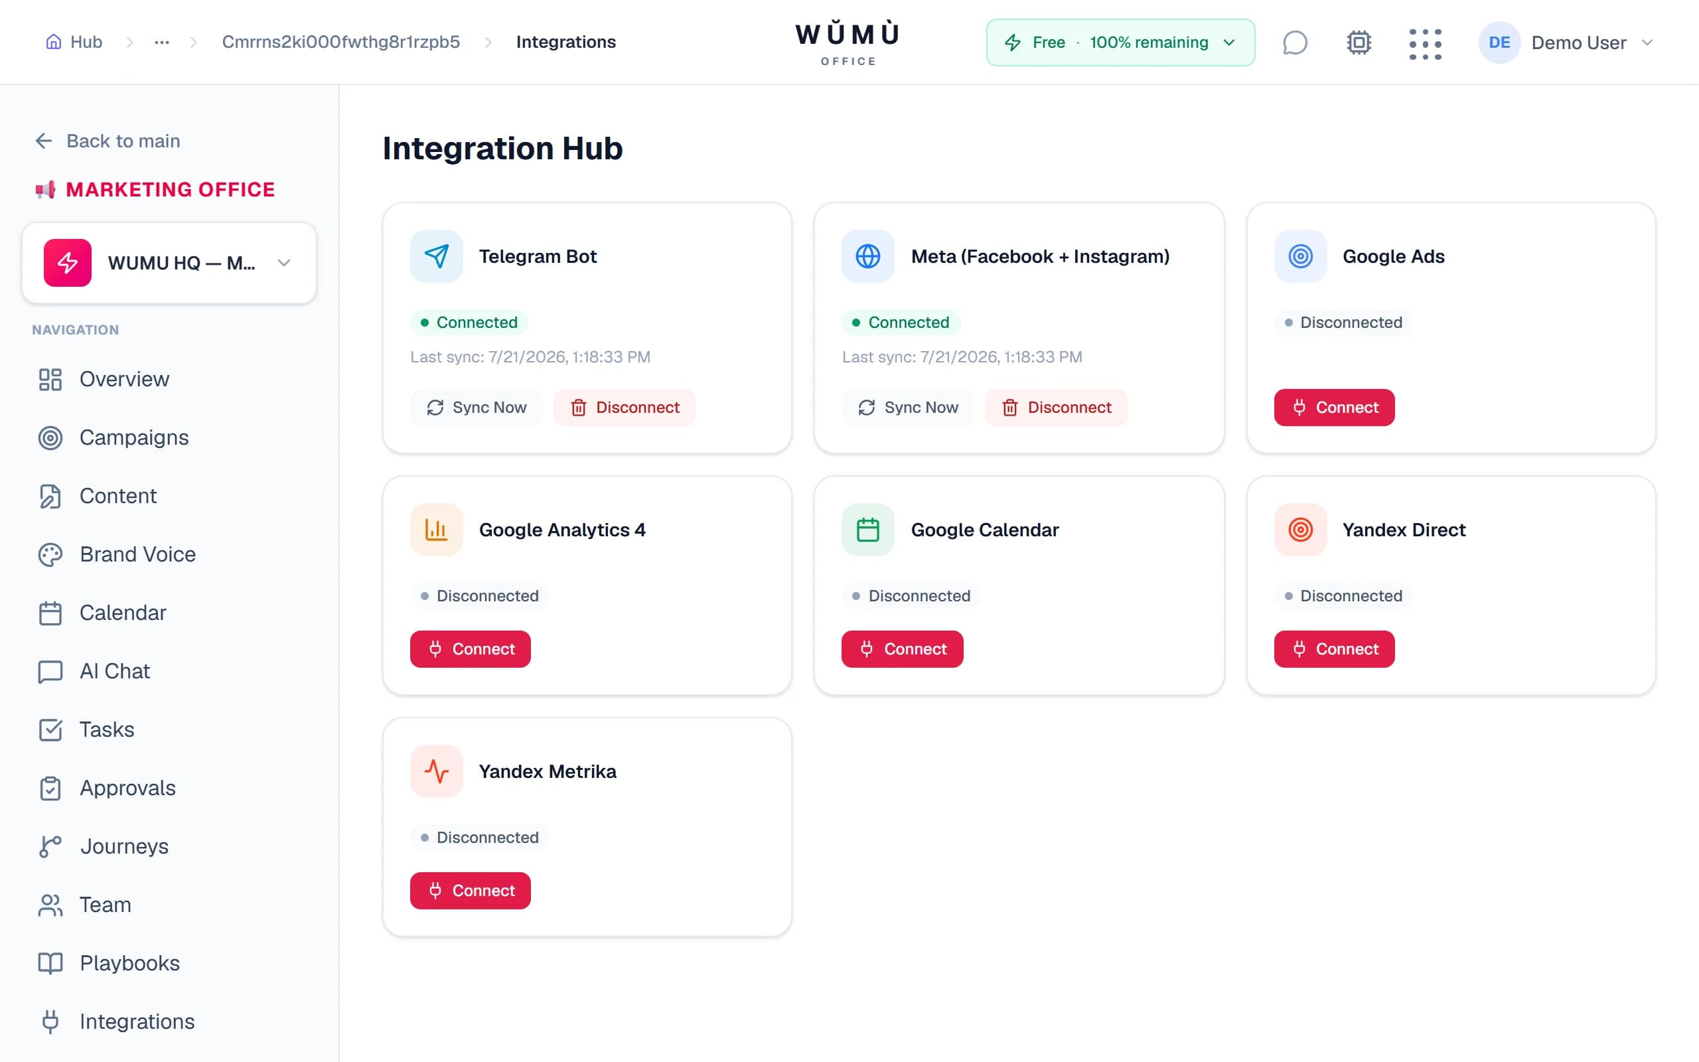This screenshot has height=1062, width=1699.
Task: Open the Demo User account menu
Action: tap(1567, 42)
